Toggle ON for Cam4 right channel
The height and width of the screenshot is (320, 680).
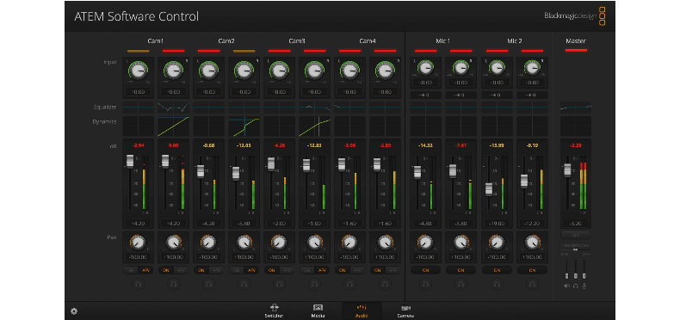(x=377, y=270)
